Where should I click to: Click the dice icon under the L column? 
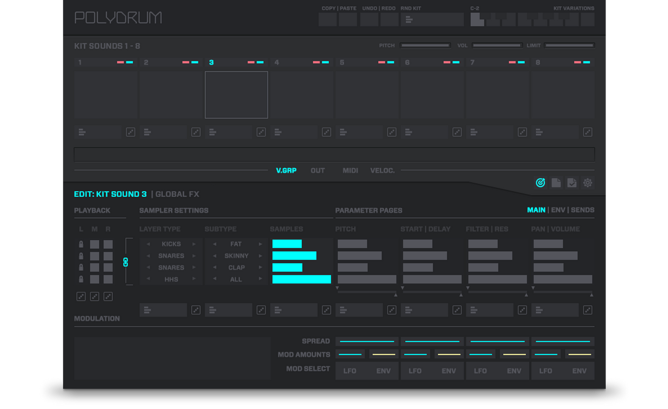[x=81, y=296]
